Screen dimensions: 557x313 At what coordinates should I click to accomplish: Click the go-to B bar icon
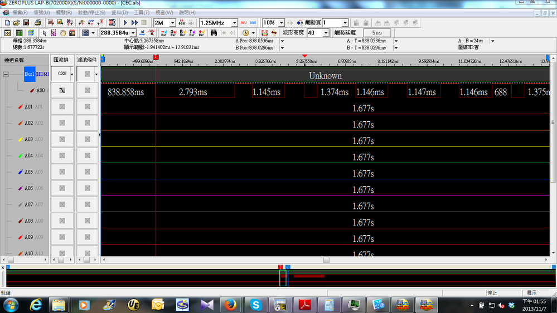click(183, 33)
